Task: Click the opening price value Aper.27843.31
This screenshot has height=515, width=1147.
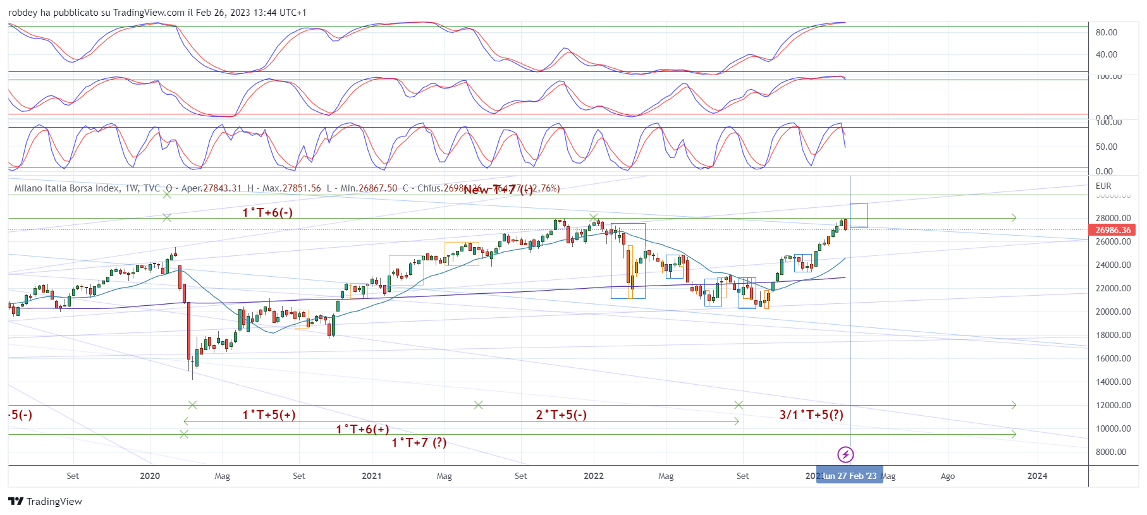Action: (211, 188)
